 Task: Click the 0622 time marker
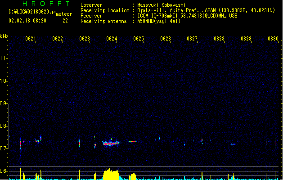coord(58,39)
